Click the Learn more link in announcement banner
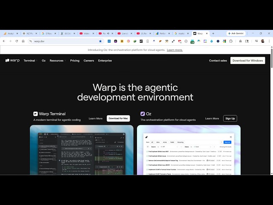273x205 pixels. (x=174, y=50)
